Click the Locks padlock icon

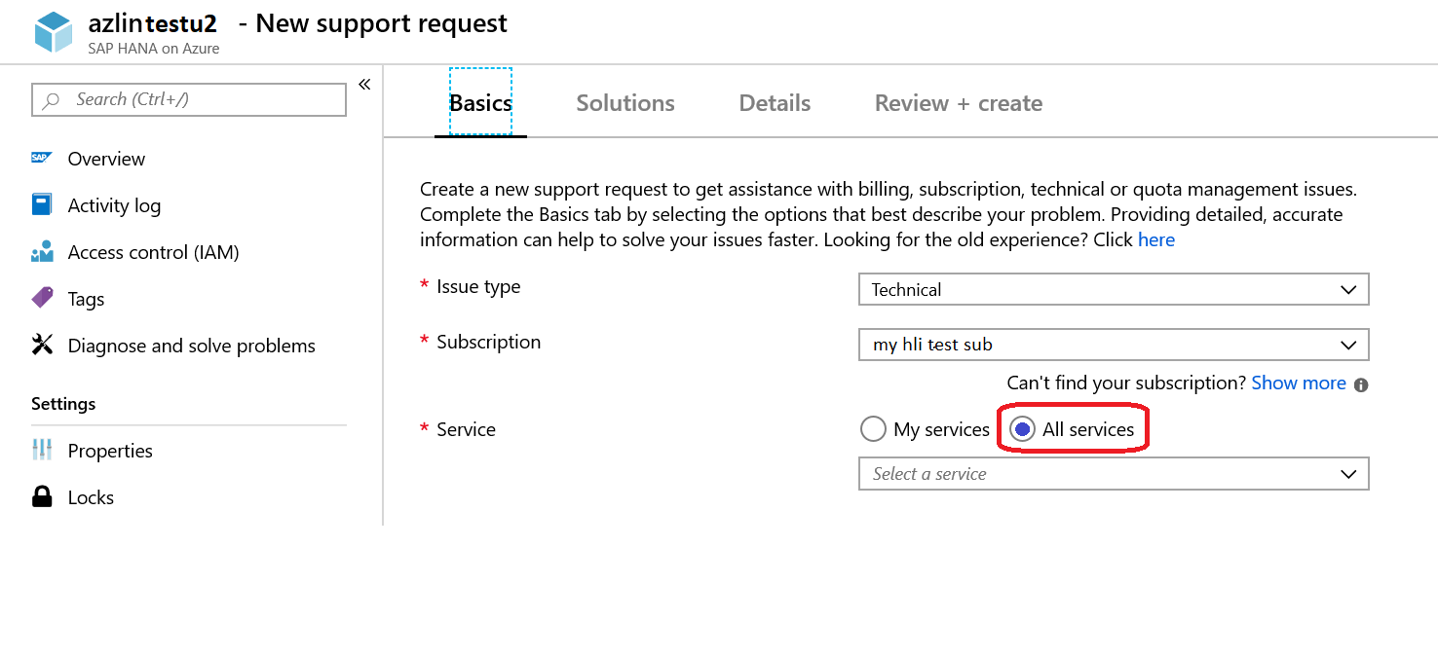pos(42,496)
